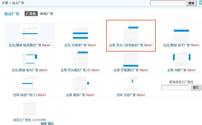Click the 删除 link under UCHOME
202x125 pixels.
[x=51, y=123]
